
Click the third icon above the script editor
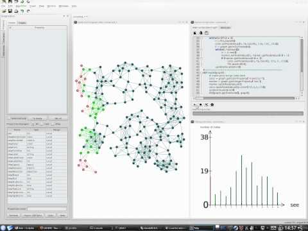(x=207, y=33)
